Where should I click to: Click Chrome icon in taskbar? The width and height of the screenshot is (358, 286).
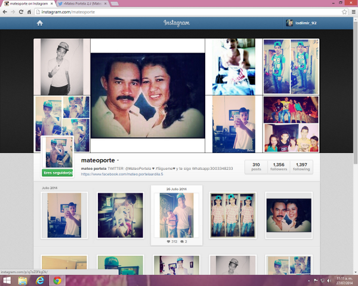57,280
